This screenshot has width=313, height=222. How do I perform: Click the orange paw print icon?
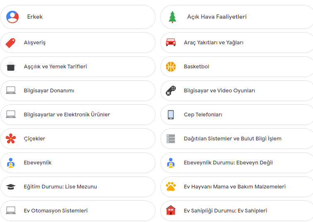pos(171,187)
